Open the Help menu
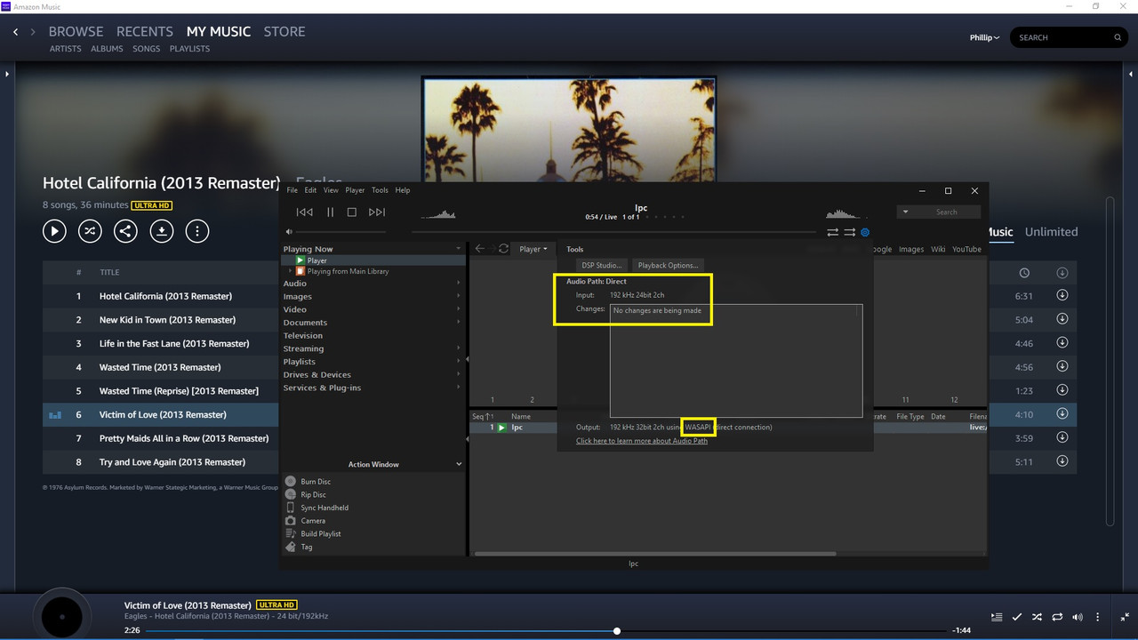1138x640 pixels. pos(403,190)
